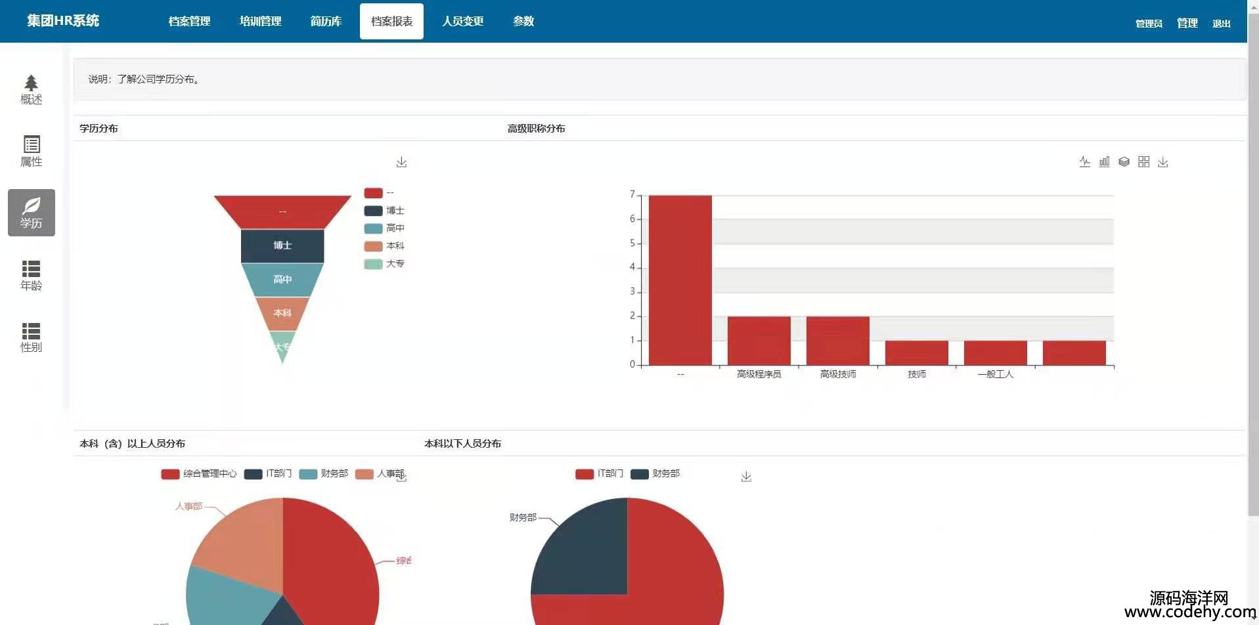Open the 概述 overview sidebar item

(x=31, y=89)
